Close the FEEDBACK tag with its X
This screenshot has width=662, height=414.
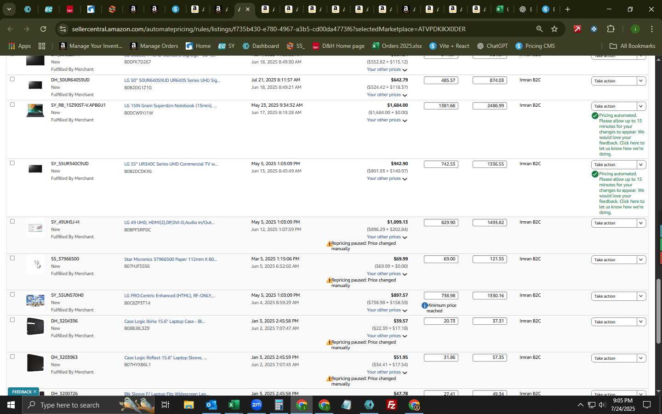coord(34,392)
